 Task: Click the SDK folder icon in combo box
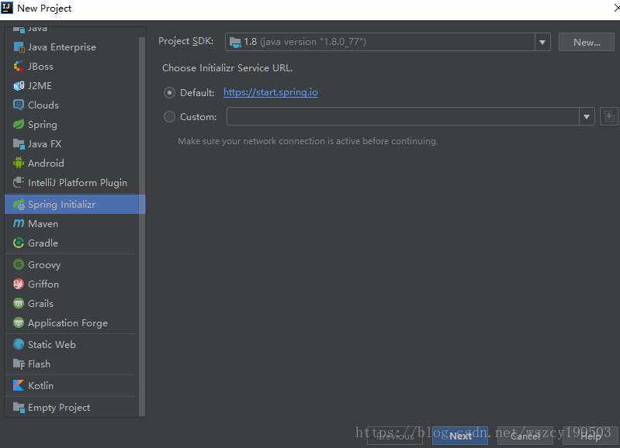tap(235, 42)
